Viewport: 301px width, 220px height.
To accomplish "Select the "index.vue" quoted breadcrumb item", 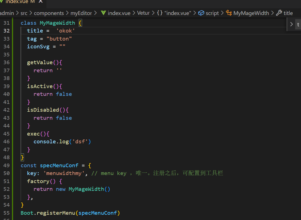I will [x=178, y=13].
